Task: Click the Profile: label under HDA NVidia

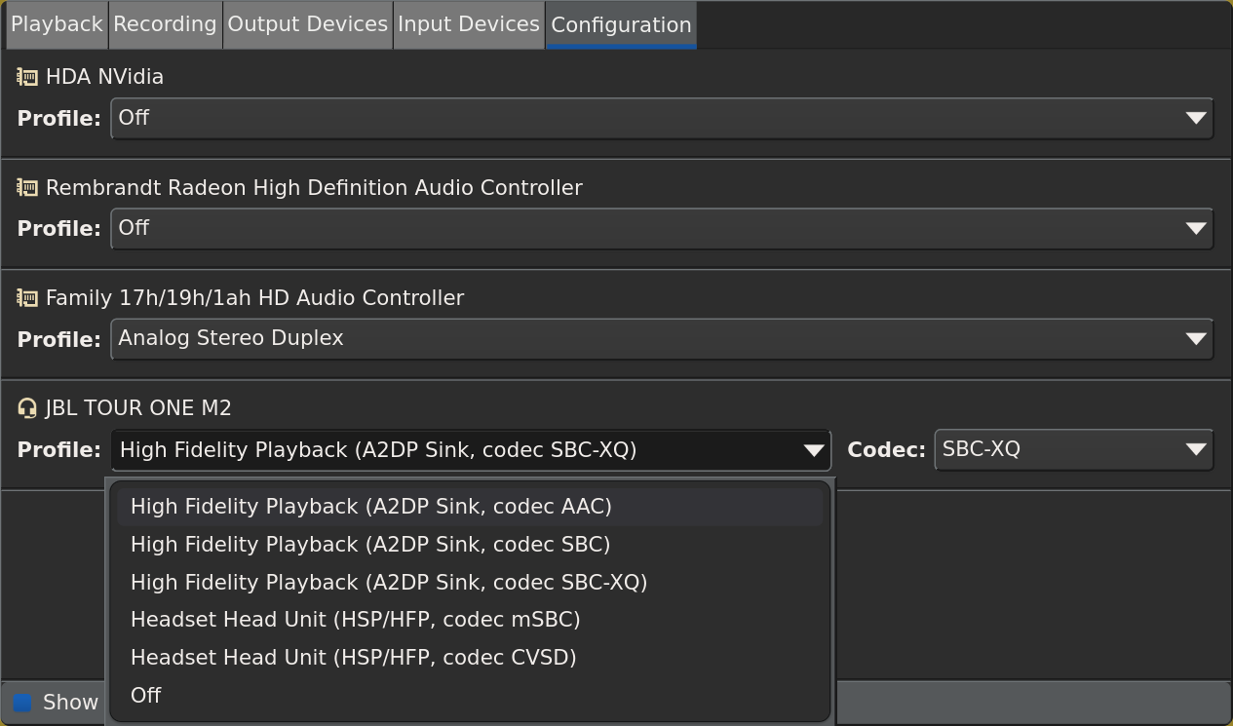Action: coord(58,119)
